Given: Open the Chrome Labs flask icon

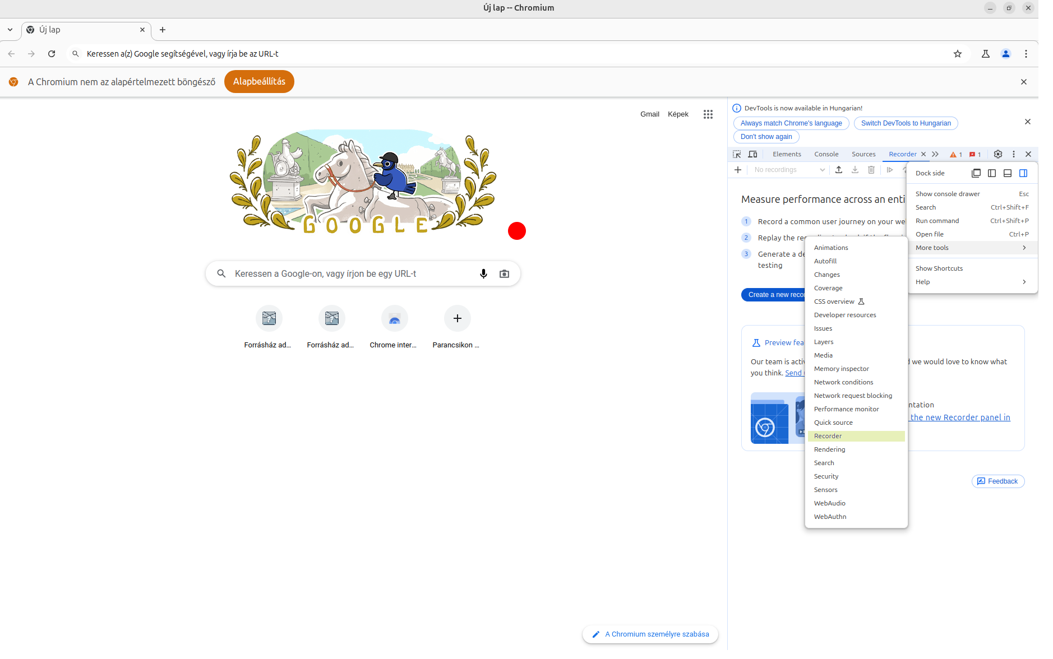Looking at the screenshot, I should [985, 54].
